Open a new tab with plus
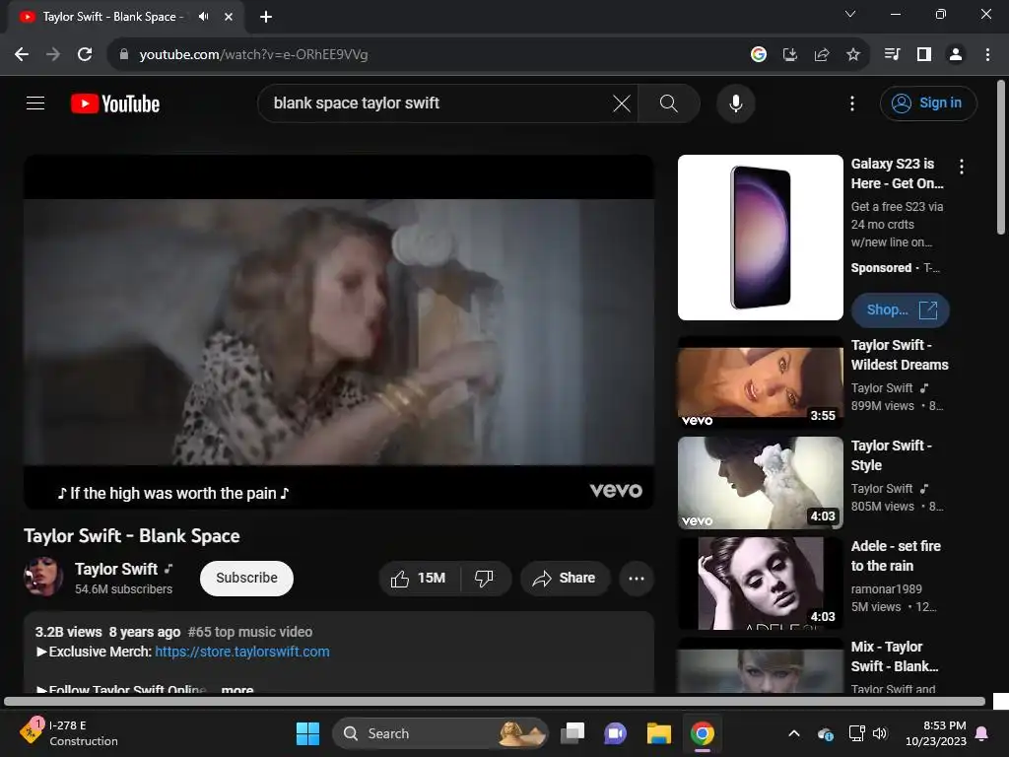 coord(266,17)
